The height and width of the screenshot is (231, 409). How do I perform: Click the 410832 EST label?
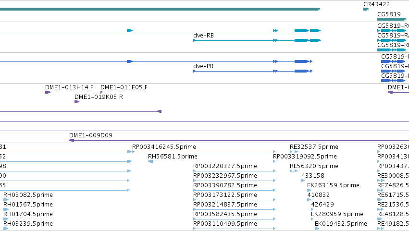319,195
